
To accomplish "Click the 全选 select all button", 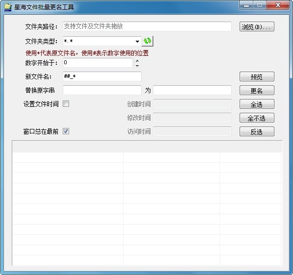I will pyautogui.click(x=257, y=104).
